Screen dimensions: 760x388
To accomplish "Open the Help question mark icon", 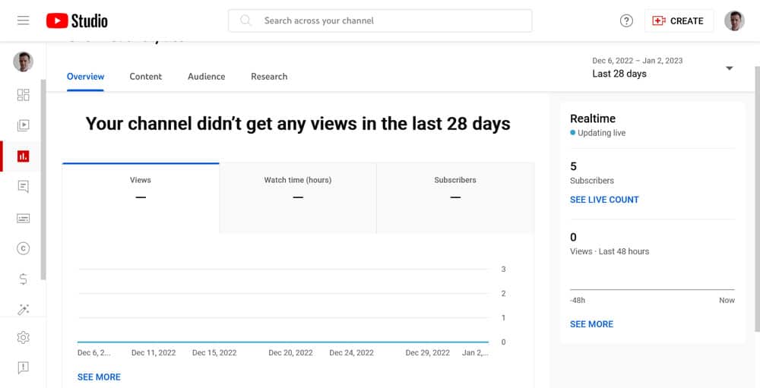I will pyautogui.click(x=626, y=21).
